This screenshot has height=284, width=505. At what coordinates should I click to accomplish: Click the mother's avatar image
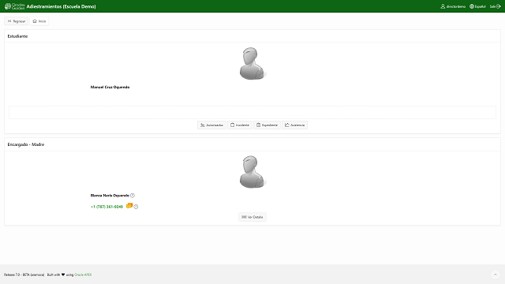point(252,172)
